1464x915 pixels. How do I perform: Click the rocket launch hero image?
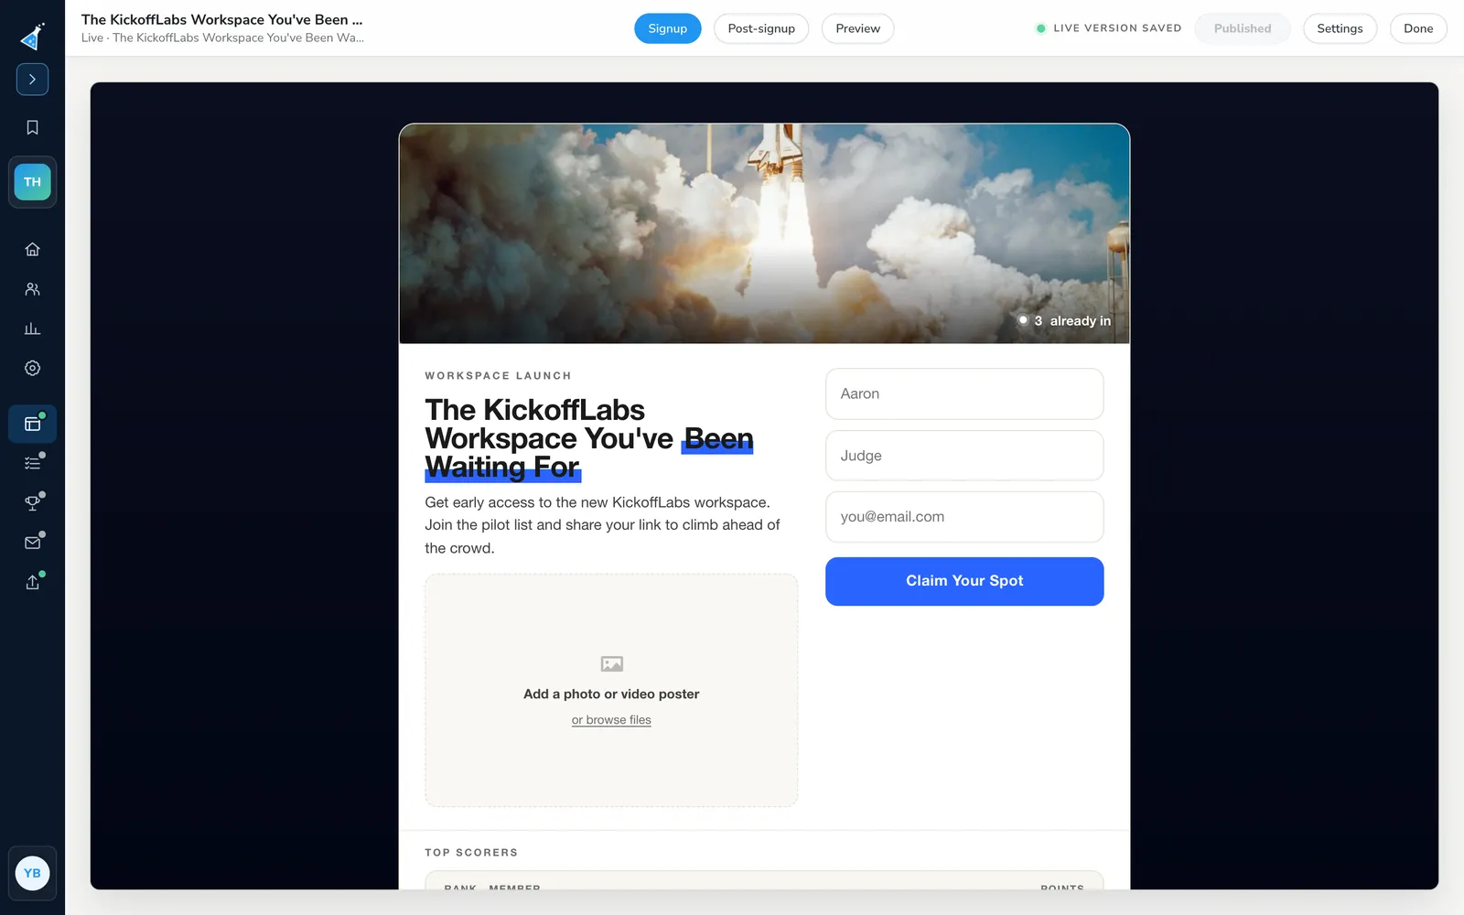point(764,233)
